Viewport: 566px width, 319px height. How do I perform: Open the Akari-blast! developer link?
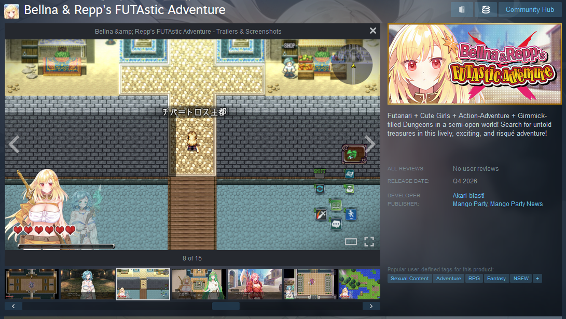coord(468,195)
